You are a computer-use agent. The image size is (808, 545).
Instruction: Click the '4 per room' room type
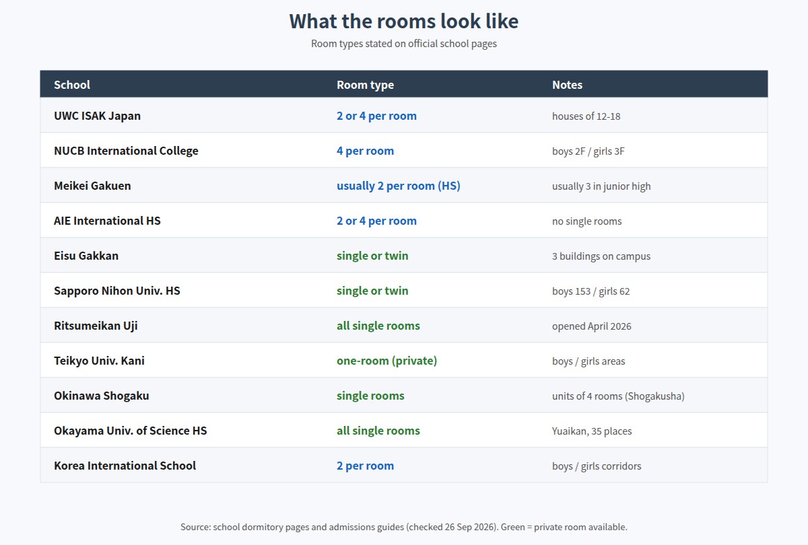(x=366, y=151)
